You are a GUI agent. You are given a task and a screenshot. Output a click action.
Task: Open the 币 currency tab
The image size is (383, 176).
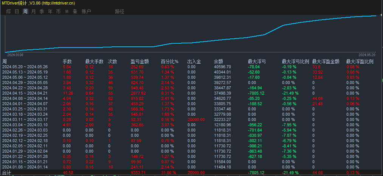(x=58, y=11)
